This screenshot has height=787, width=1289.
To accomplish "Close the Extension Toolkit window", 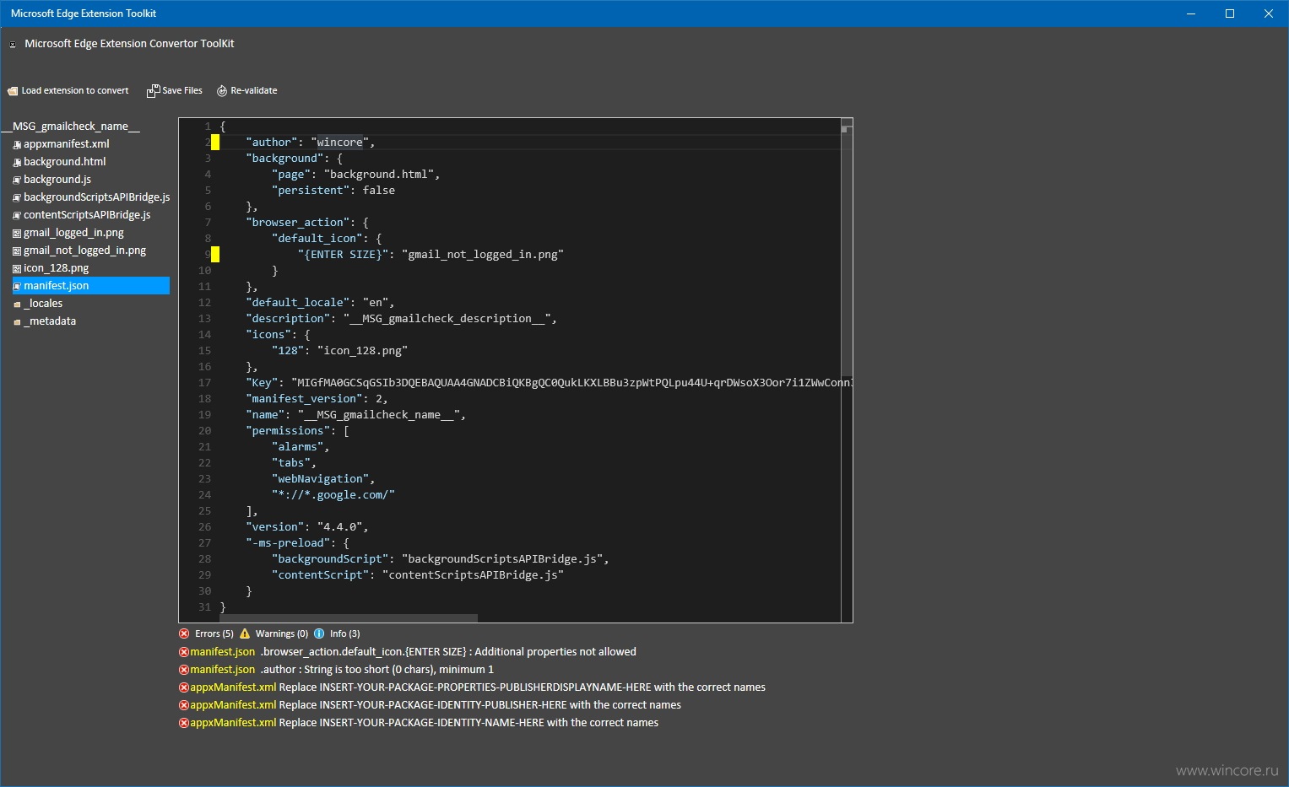I will click(1269, 13).
